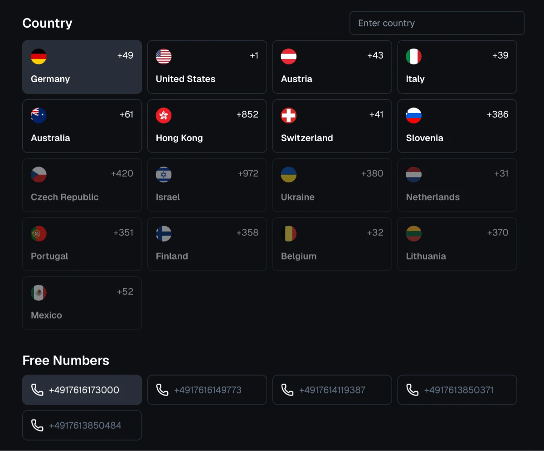Focus the Enter country search field

437,23
